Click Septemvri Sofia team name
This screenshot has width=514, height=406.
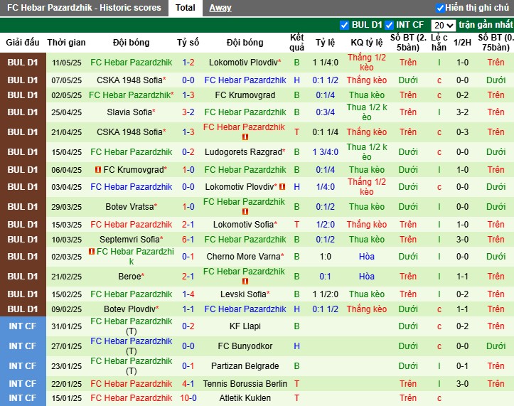[129, 240]
